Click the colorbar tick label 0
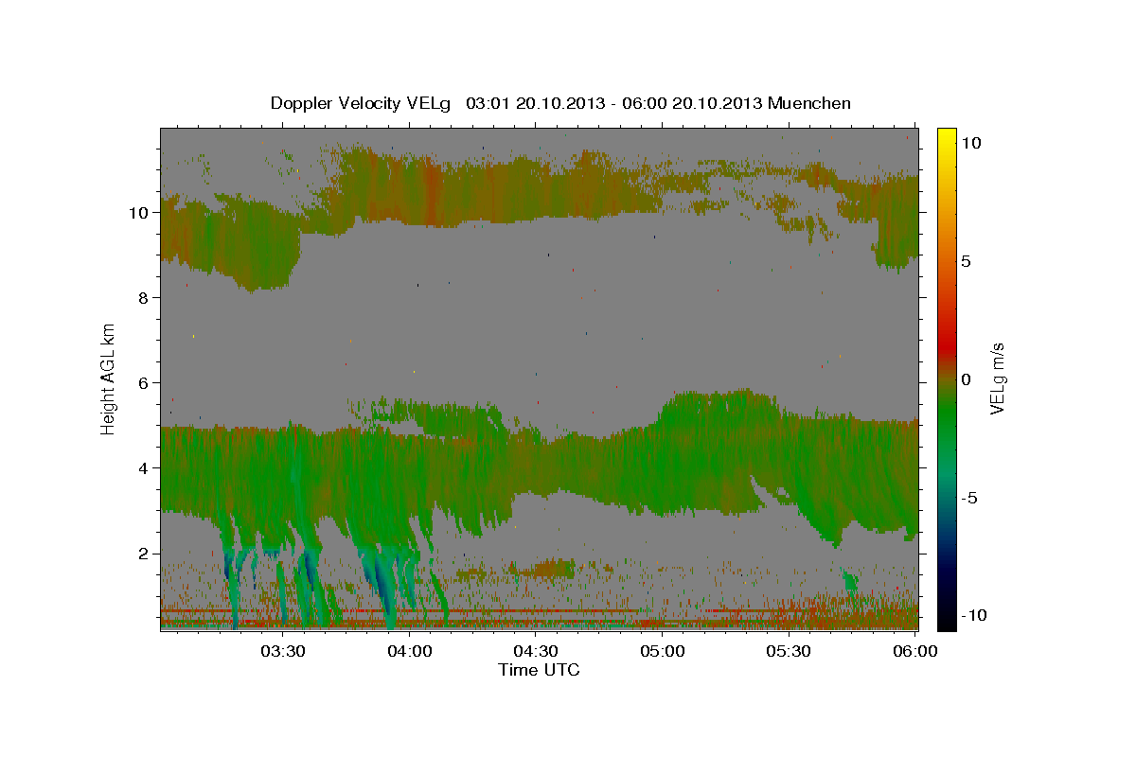 (x=967, y=379)
